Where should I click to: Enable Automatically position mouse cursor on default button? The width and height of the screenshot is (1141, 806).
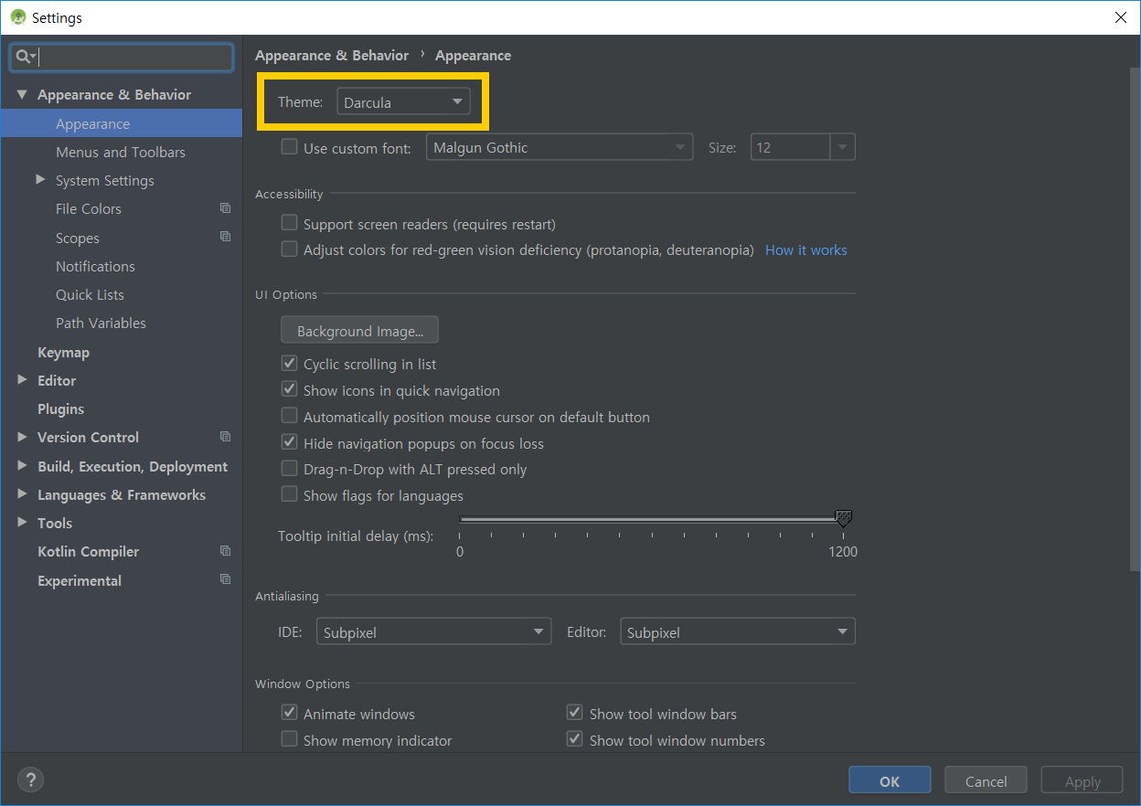(x=289, y=416)
